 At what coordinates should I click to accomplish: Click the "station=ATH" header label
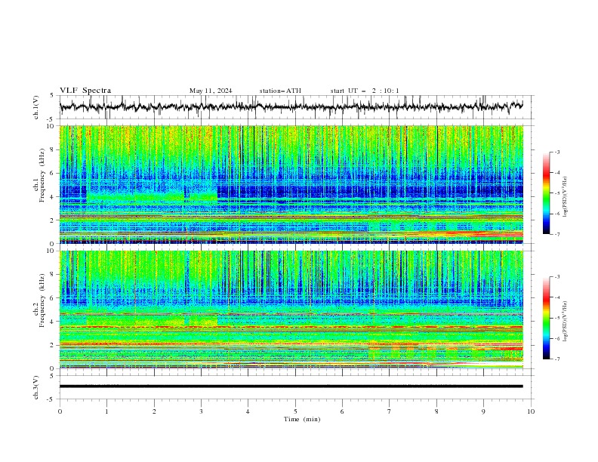pyautogui.click(x=280, y=91)
